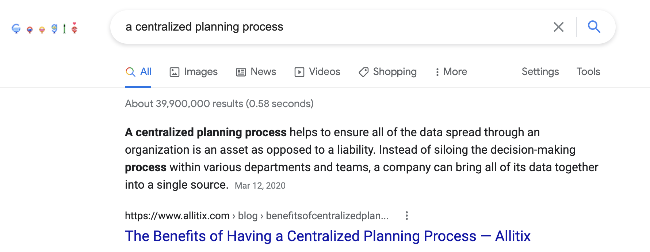The width and height of the screenshot is (650, 252).
Task: Click the benefitsofcentralizedplan breadcrumb segment
Action: pyautogui.click(x=327, y=216)
